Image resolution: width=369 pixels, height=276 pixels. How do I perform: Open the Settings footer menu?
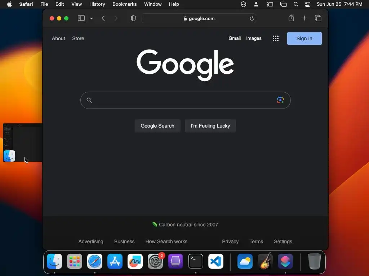click(x=283, y=241)
